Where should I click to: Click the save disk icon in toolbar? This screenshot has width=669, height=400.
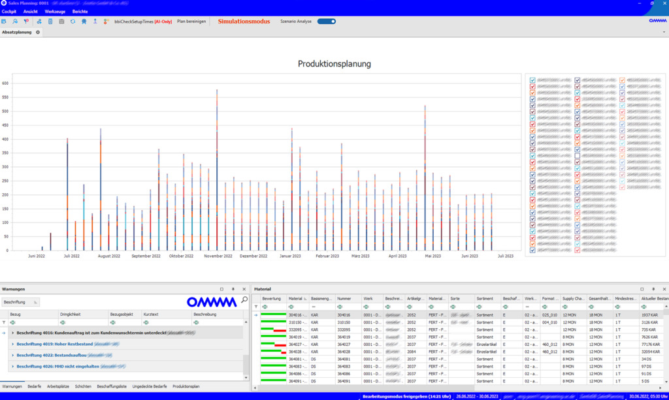pos(61,22)
